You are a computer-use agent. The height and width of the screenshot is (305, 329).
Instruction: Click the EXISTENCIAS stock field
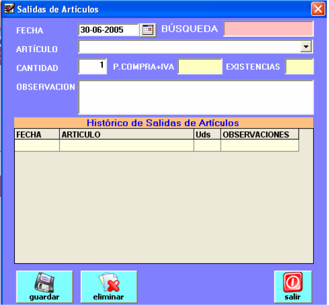[299, 66]
